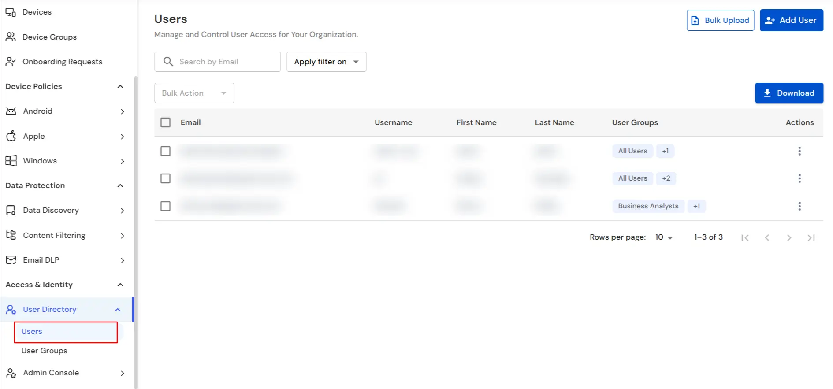Click the Data Discovery icon
Screen dimensions: 833x389
[x=11, y=211]
